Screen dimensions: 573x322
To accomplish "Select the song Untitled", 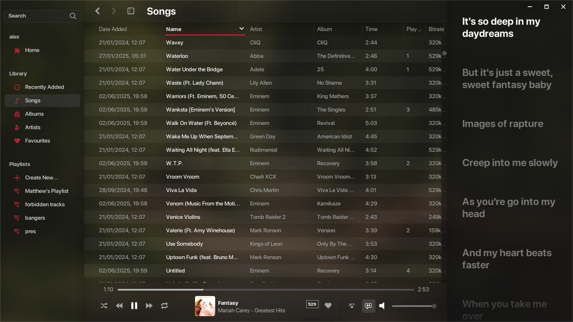I will (x=175, y=271).
